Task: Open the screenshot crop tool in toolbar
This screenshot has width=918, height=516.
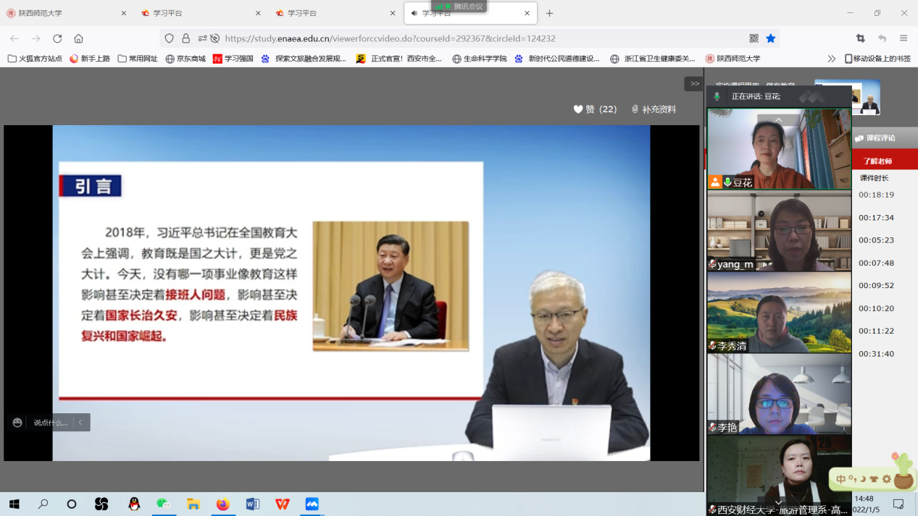Action: coord(861,38)
